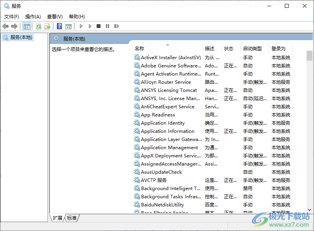
Task: Click the Start Service play icon
Action: click(x=81, y=26)
